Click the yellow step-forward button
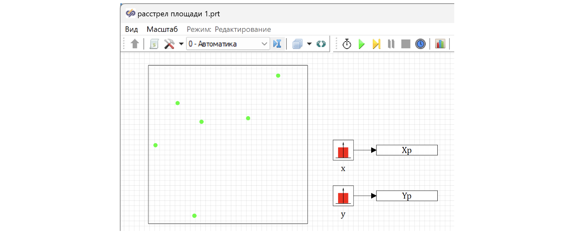This screenshot has height=233, width=577. (376, 44)
